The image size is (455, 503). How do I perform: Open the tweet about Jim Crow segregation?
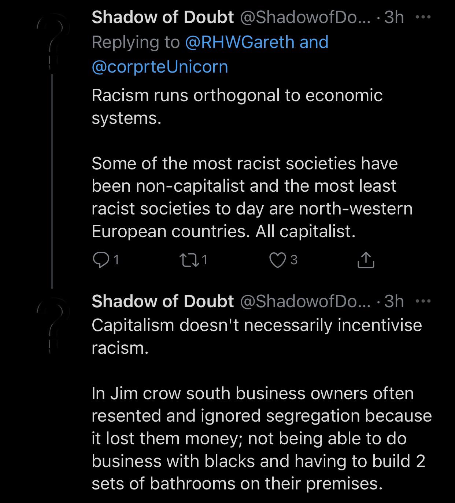[256, 438]
